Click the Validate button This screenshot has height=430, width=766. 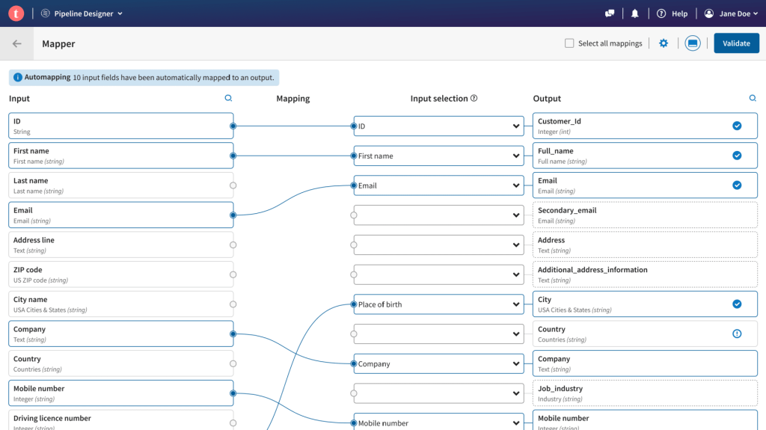click(736, 43)
